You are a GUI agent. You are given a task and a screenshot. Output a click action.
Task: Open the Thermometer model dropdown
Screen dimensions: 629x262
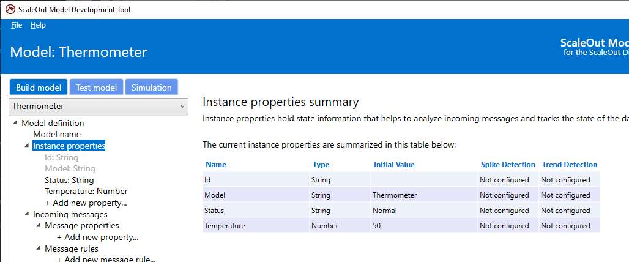click(99, 107)
